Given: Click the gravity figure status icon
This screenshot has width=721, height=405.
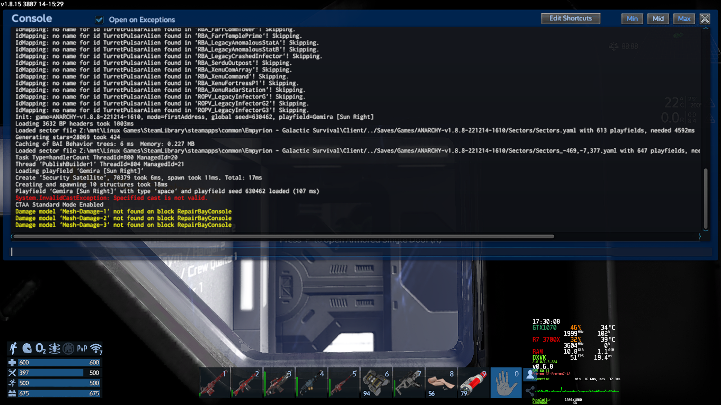Looking at the screenshot, I should click(x=54, y=348).
